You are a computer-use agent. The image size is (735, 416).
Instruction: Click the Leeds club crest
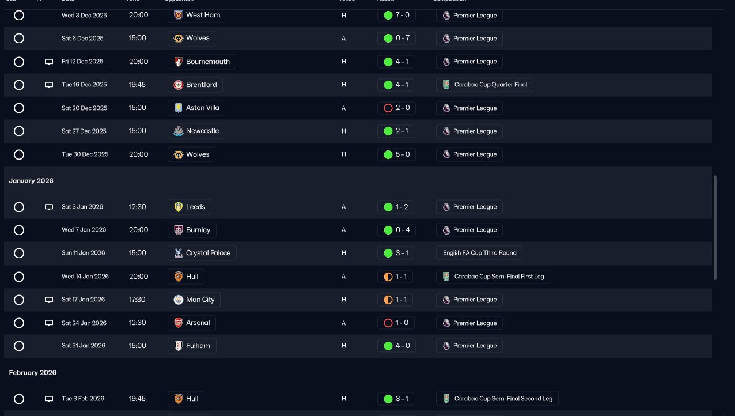click(179, 207)
